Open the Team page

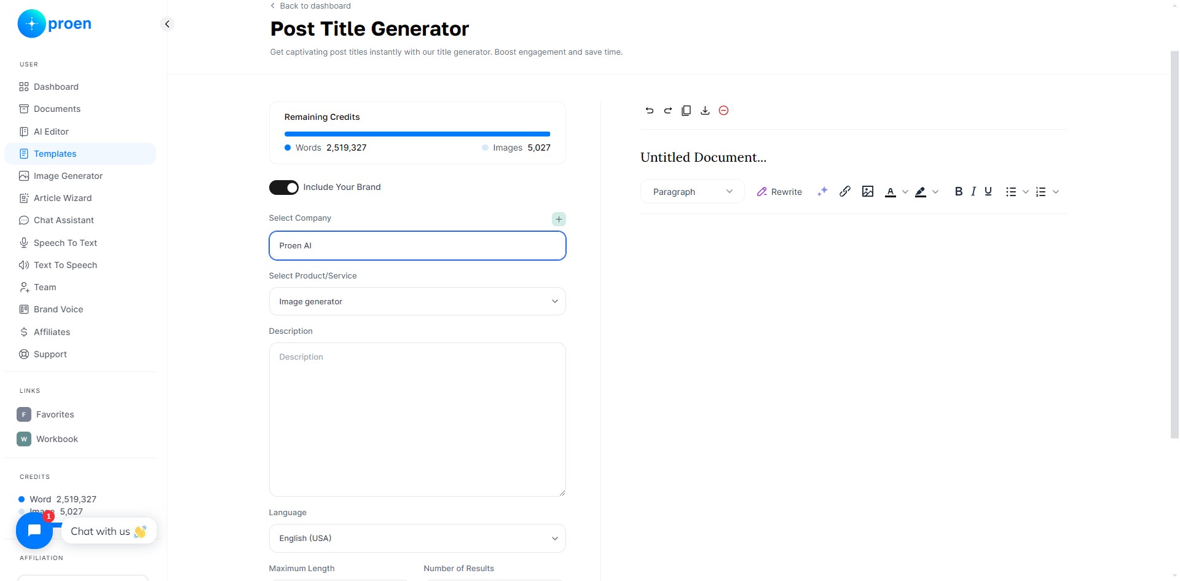click(80, 287)
